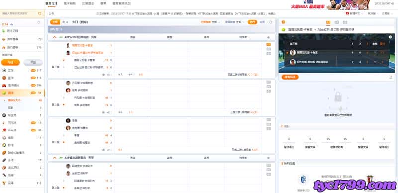
Task: Click the refresh icon in match list header
Action: 271,22
